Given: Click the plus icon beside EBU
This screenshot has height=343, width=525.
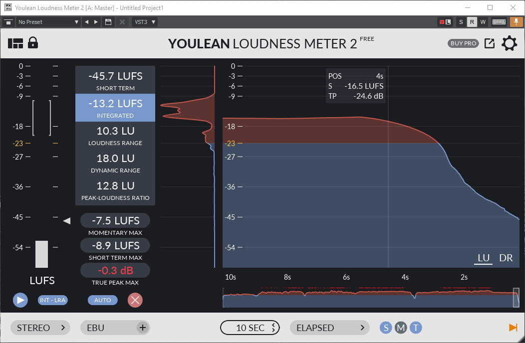Looking at the screenshot, I should pos(143,328).
